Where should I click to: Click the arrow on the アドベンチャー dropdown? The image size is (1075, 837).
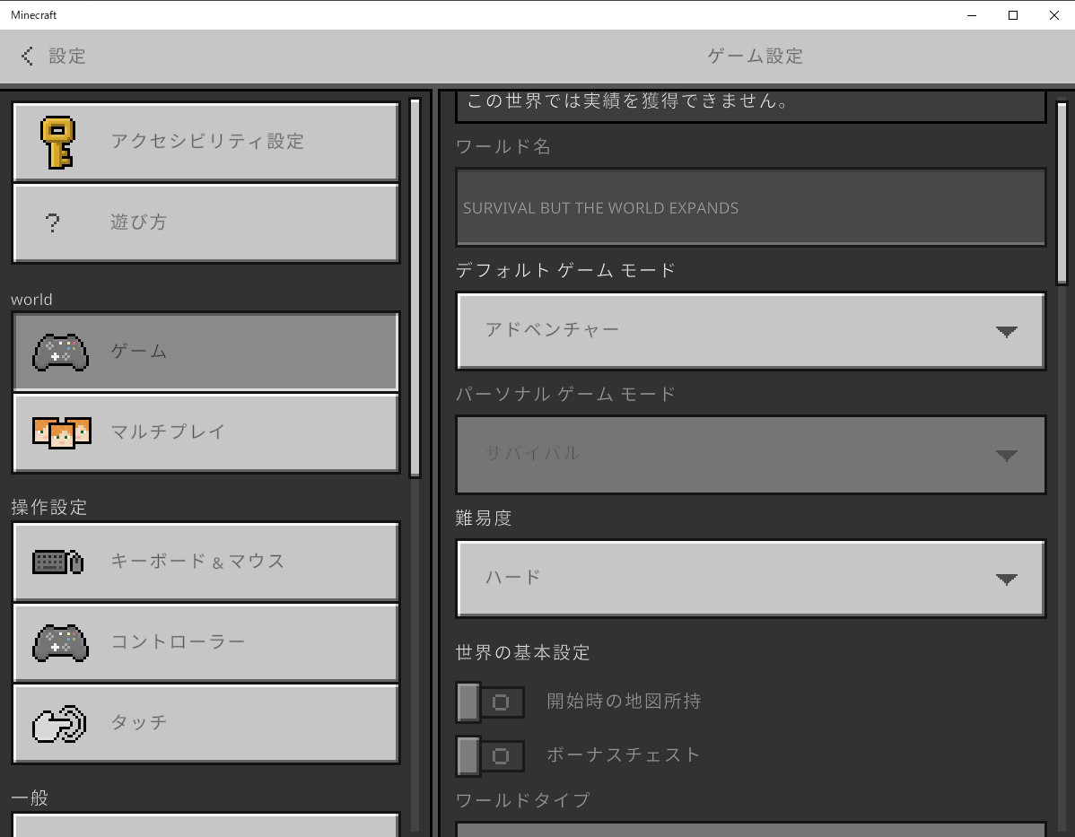pyautogui.click(x=1006, y=332)
